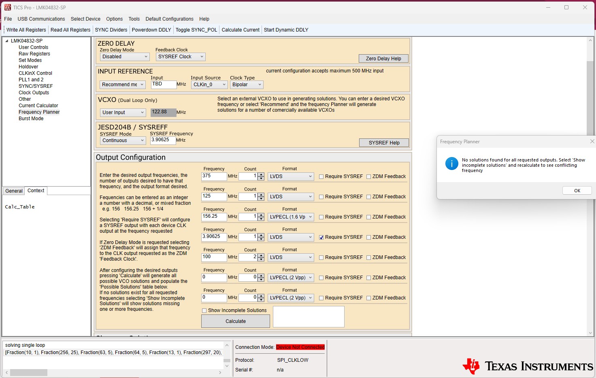The width and height of the screenshot is (596, 378).
Task: Select PLL1 and 2 in the tree
Action: pos(31,80)
